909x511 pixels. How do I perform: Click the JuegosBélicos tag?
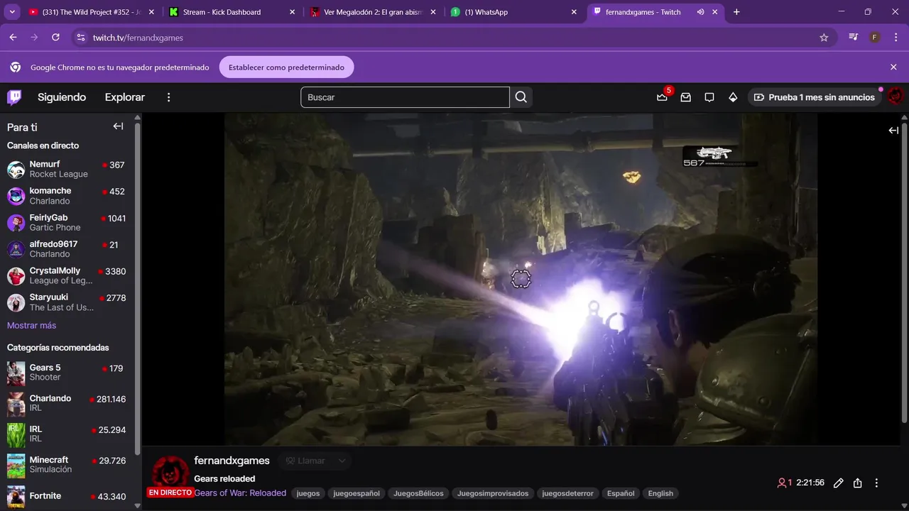pyautogui.click(x=418, y=493)
